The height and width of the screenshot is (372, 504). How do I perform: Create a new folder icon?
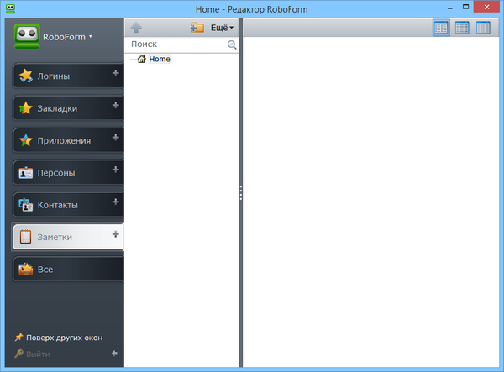(197, 28)
